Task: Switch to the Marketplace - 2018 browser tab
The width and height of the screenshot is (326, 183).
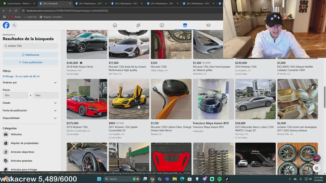Action: tap(198, 4)
